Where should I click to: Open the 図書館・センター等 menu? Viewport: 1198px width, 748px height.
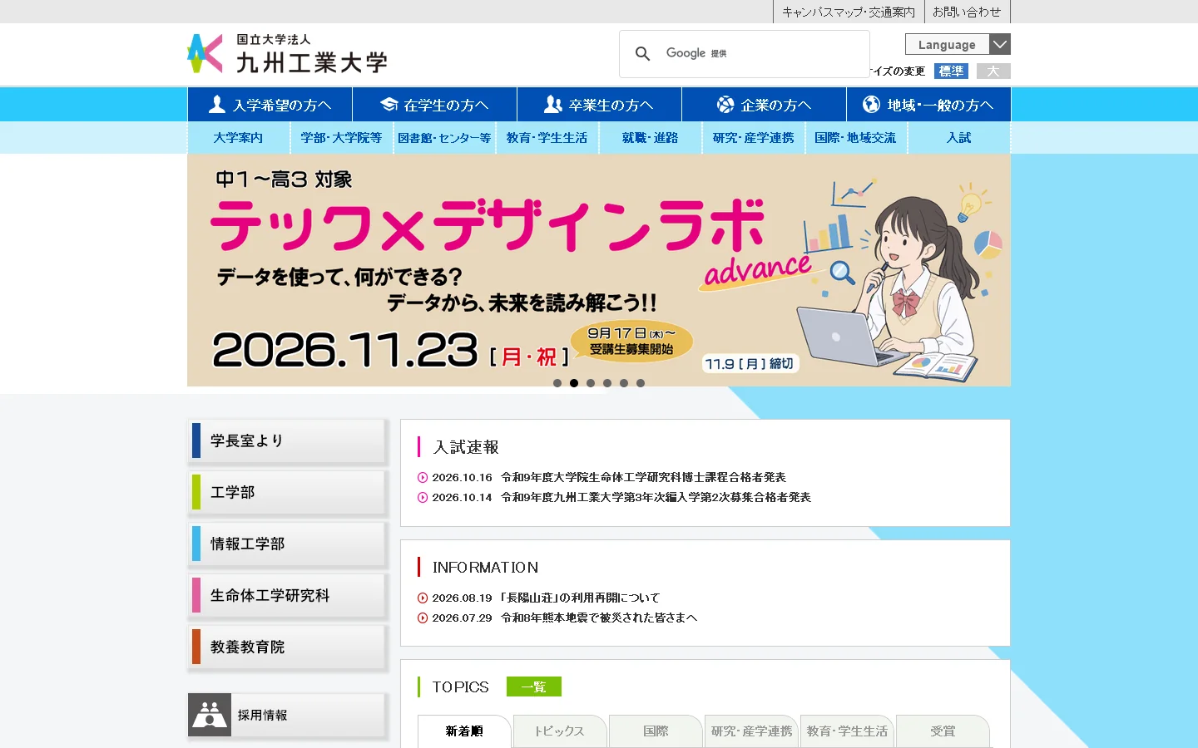[444, 138]
